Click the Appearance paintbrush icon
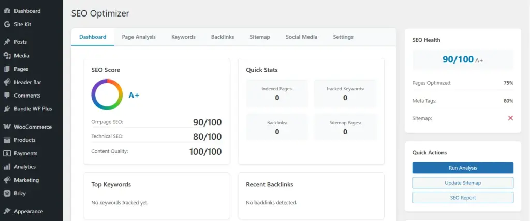The height and width of the screenshot is (221, 530). (x=7, y=211)
